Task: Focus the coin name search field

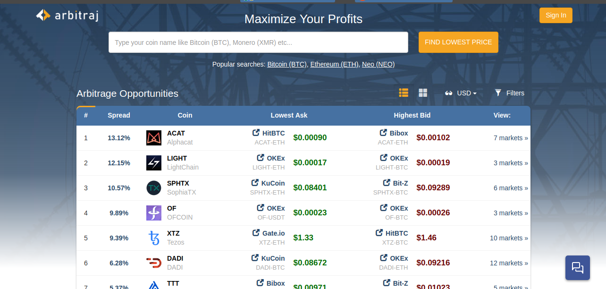Action: pos(258,42)
